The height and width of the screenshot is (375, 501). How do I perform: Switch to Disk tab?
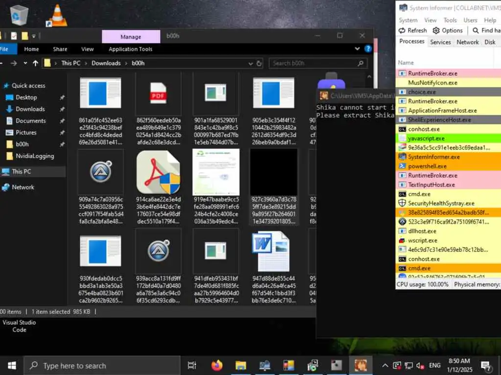click(x=489, y=42)
